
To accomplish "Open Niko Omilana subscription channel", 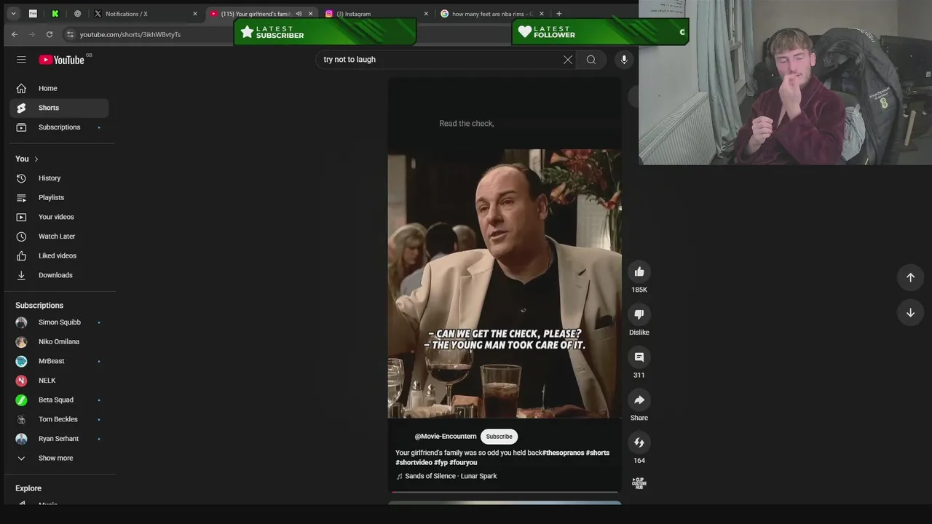I will point(59,342).
